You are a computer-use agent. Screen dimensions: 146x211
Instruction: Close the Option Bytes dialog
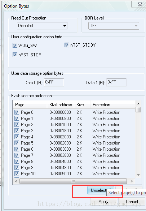140,4
